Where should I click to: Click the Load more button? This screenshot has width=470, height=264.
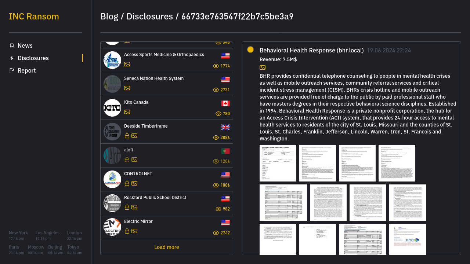167,247
